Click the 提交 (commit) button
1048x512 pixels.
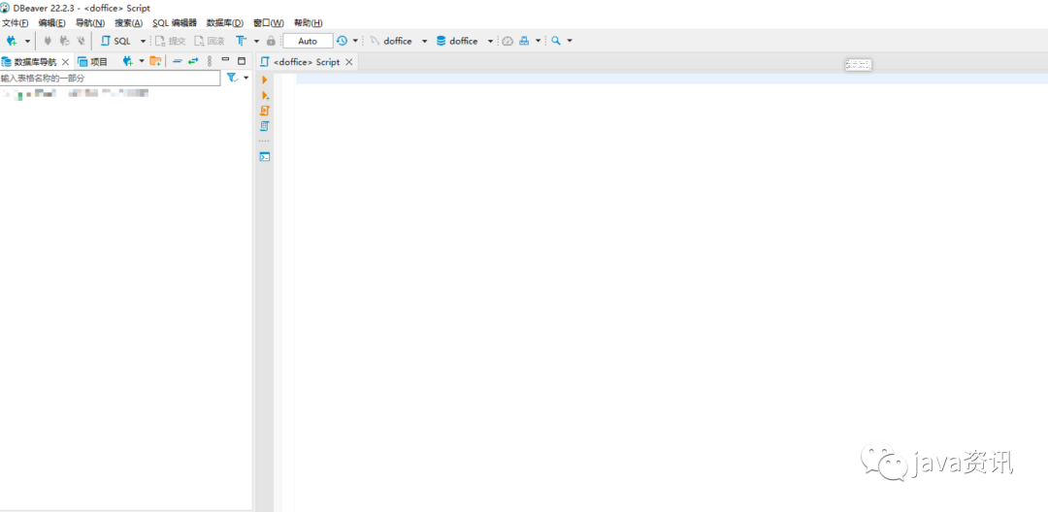pos(171,41)
